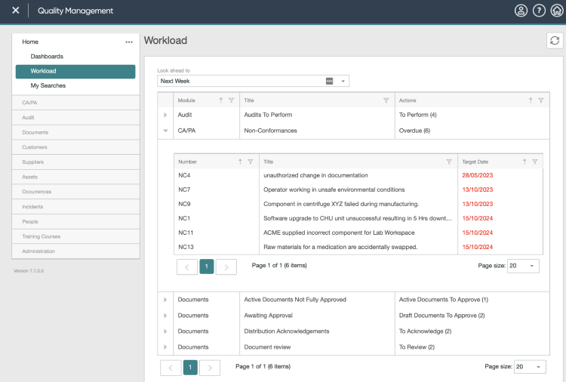The height and width of the screenshot is (382, 566).
Task: Select NC13 raw materials swapped title
Action: click(340, 248)
